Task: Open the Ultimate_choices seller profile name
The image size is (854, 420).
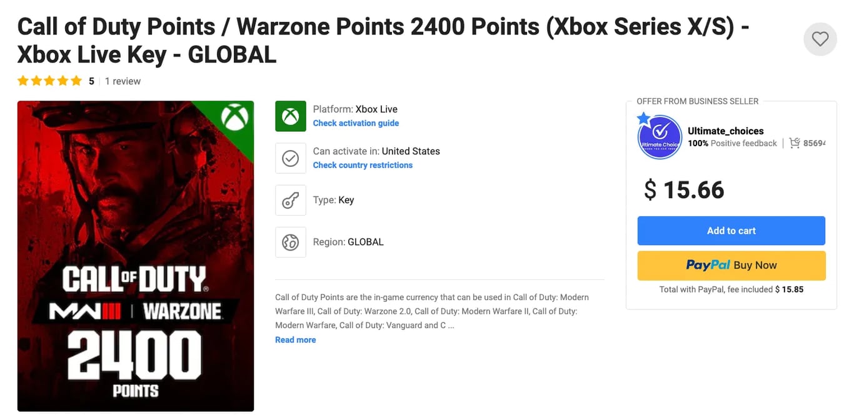Action: (x=725, y=131)
